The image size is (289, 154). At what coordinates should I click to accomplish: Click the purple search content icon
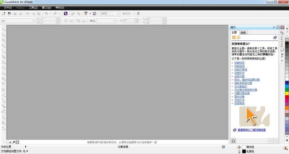coord(66,13)
